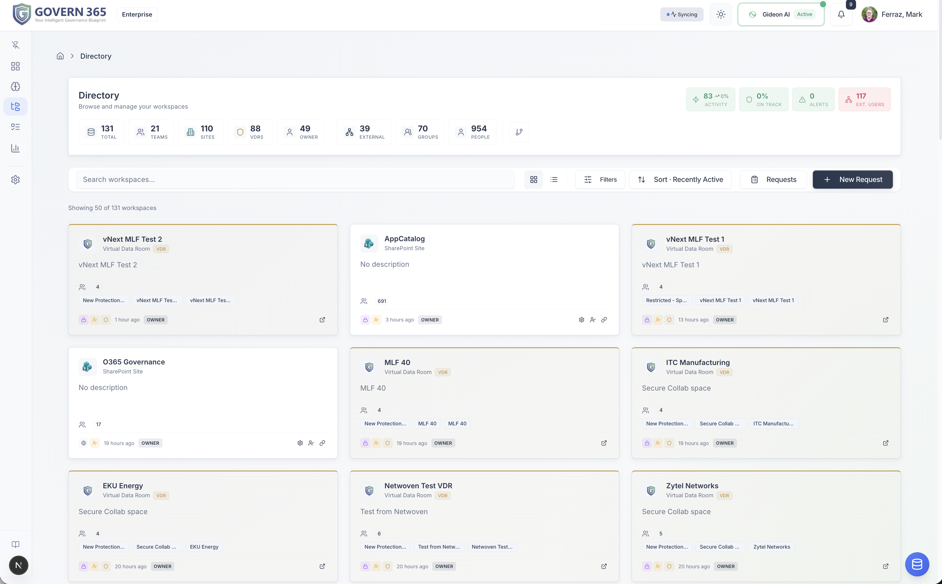Click the unpin sidebar icon
The height and width of the screenshot is (584, 942).
tap(15, 45)
